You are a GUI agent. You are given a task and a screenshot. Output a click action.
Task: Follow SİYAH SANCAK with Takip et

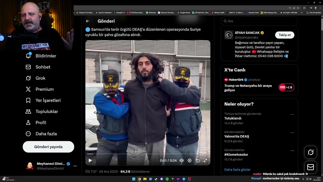(x=285, y=35)
